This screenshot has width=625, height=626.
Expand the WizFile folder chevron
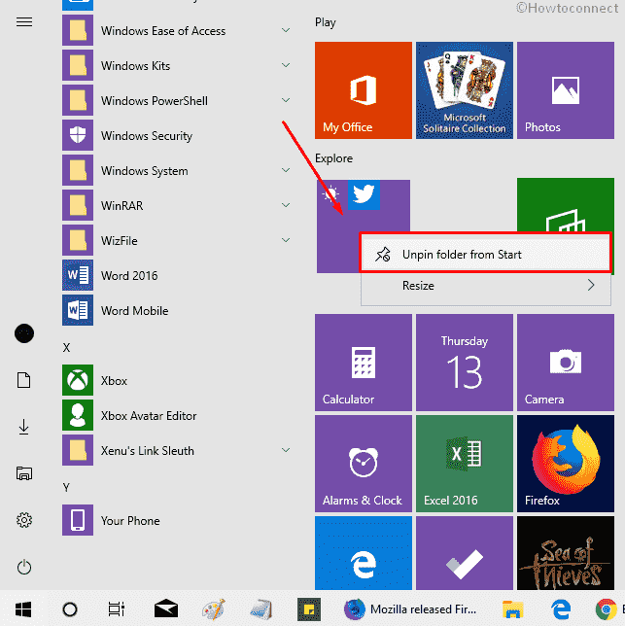point(286,240)
